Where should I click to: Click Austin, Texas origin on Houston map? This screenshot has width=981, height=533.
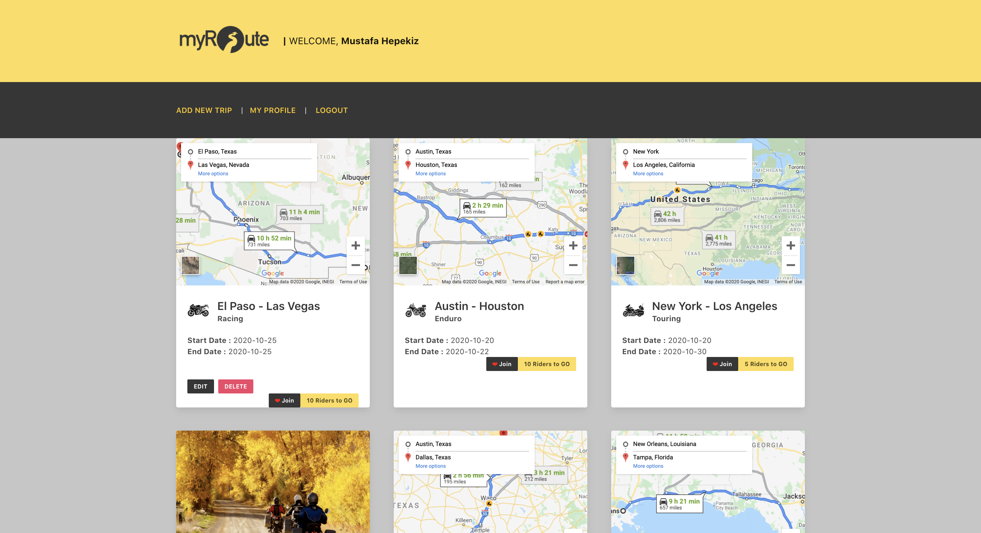coord(433,151)
